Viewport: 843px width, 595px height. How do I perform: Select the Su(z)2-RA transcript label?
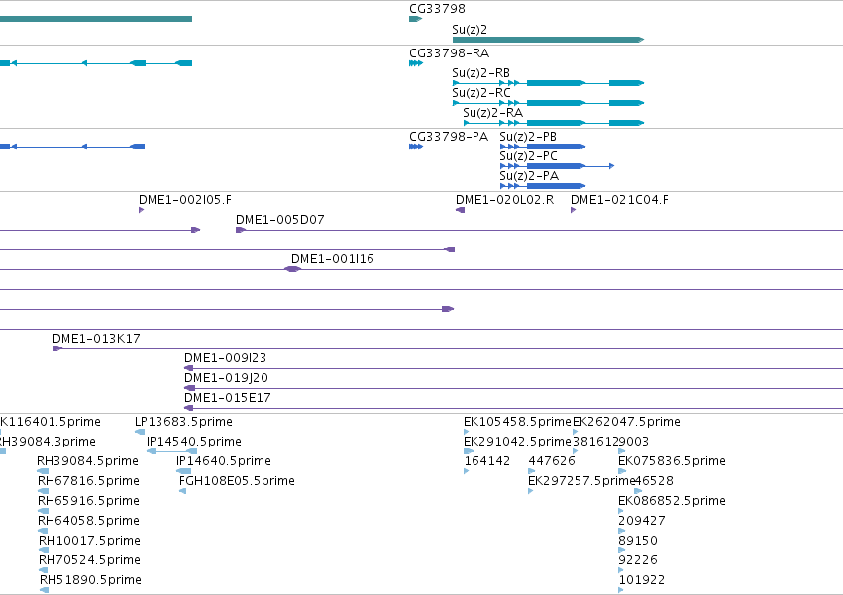493,113
